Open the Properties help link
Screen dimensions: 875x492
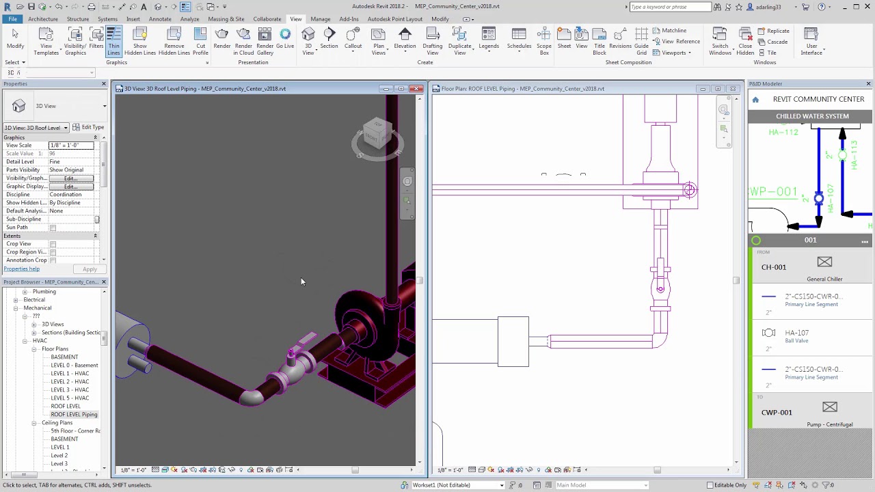pos(23,268)
